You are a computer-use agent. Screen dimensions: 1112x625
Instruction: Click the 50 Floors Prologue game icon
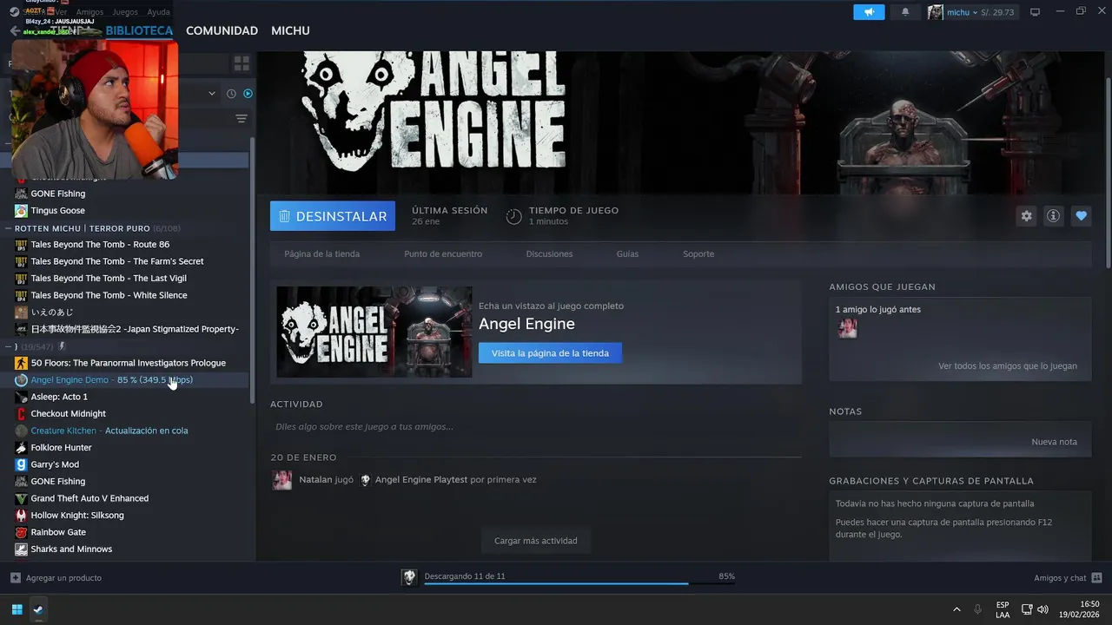21,363
